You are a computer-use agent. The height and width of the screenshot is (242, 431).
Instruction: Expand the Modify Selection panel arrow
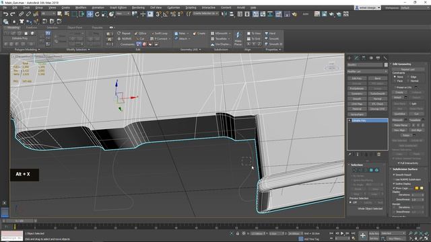[89, 50]
